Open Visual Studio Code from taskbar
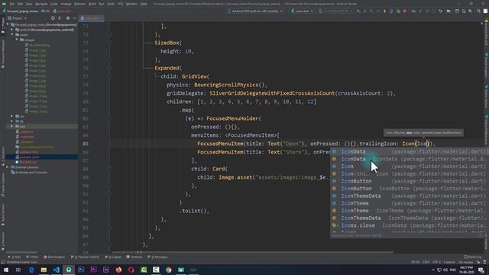Screen dimensions: 489x275 click(x=56, y=270)
